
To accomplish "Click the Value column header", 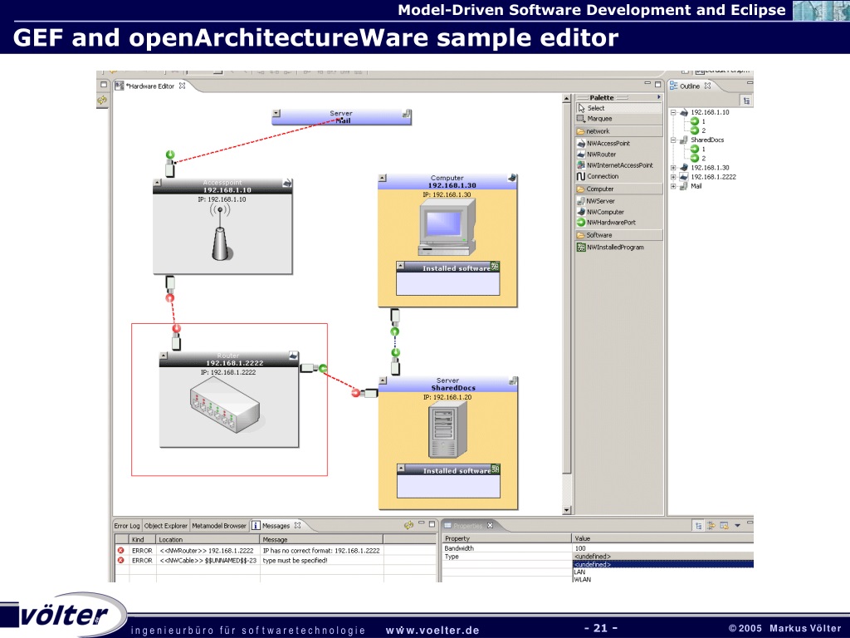I will 662,538.
